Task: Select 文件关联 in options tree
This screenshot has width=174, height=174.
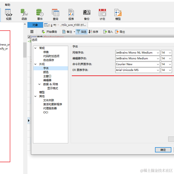Action: tap(48, 100)
